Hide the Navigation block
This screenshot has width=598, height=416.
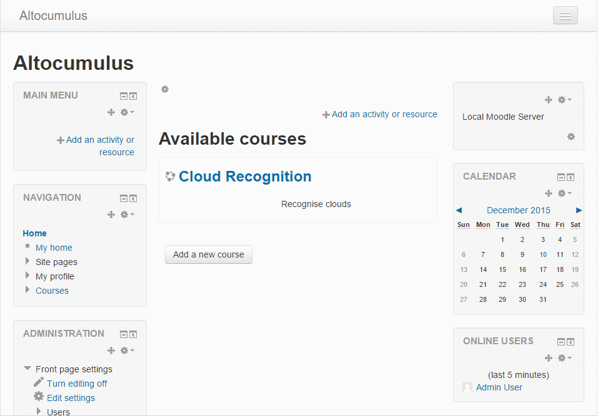point(124,199)
